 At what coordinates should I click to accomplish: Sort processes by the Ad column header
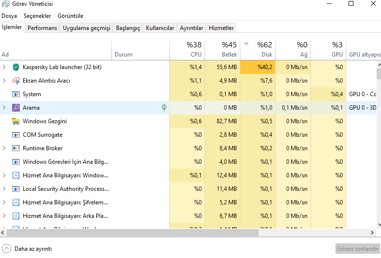[x=56, y=50]
